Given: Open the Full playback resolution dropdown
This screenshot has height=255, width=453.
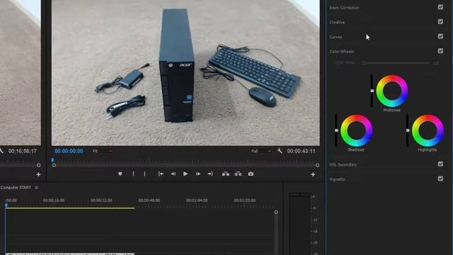Looking at the screenshot, I should coord(261,151).
